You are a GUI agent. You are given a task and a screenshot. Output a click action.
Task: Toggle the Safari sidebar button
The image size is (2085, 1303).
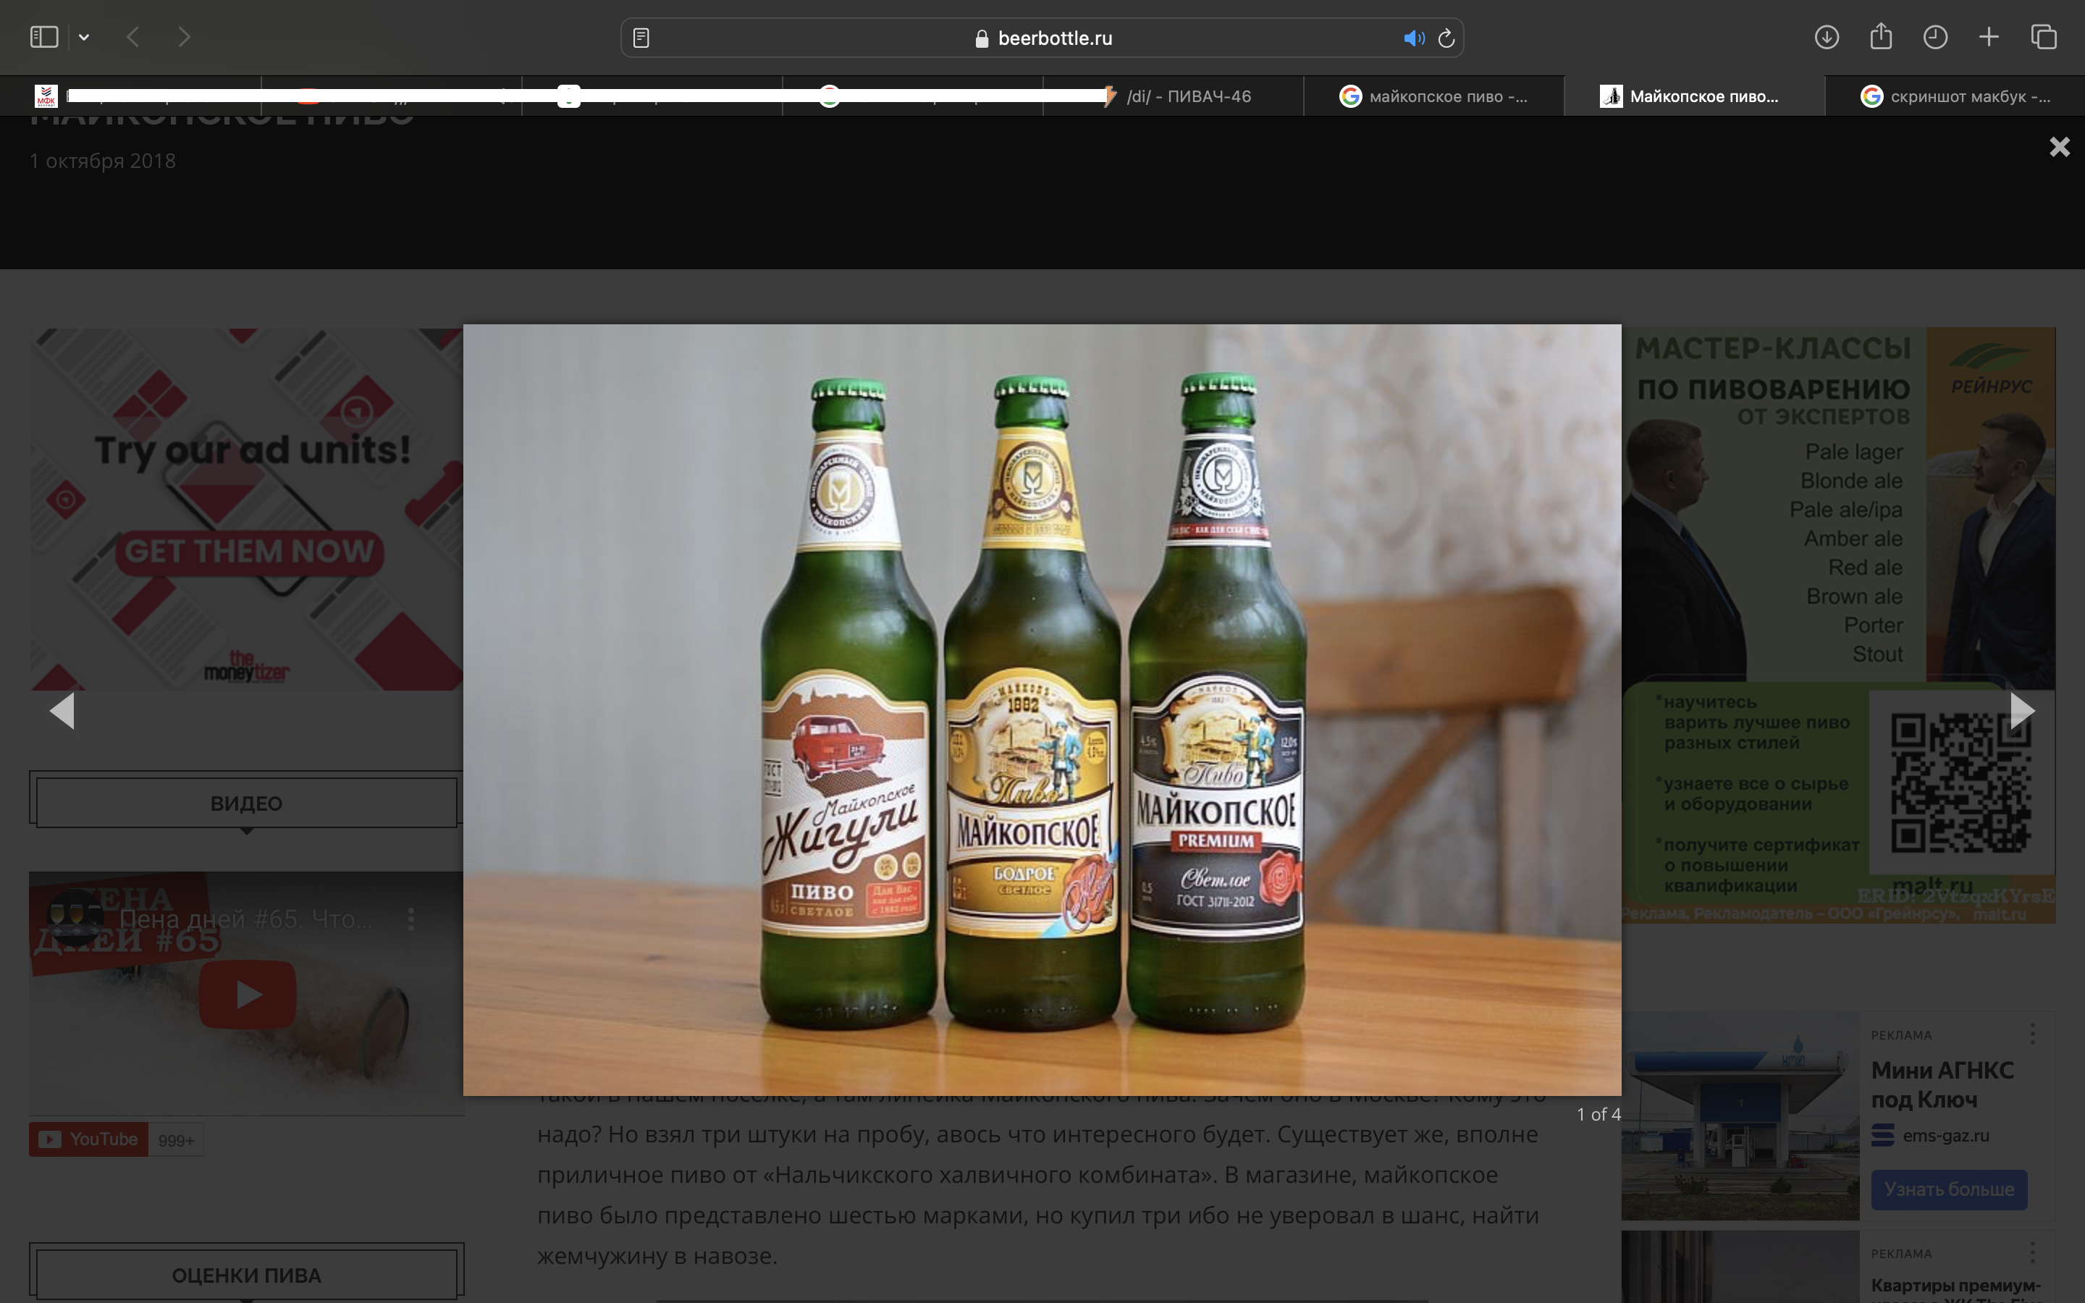(x=44, y=37)
